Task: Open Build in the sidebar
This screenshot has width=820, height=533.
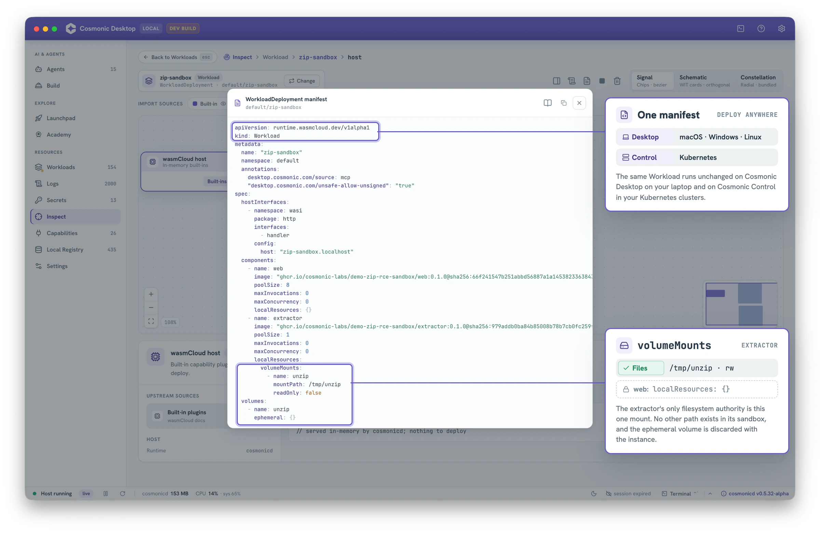Action: click(x=76, y=85)
